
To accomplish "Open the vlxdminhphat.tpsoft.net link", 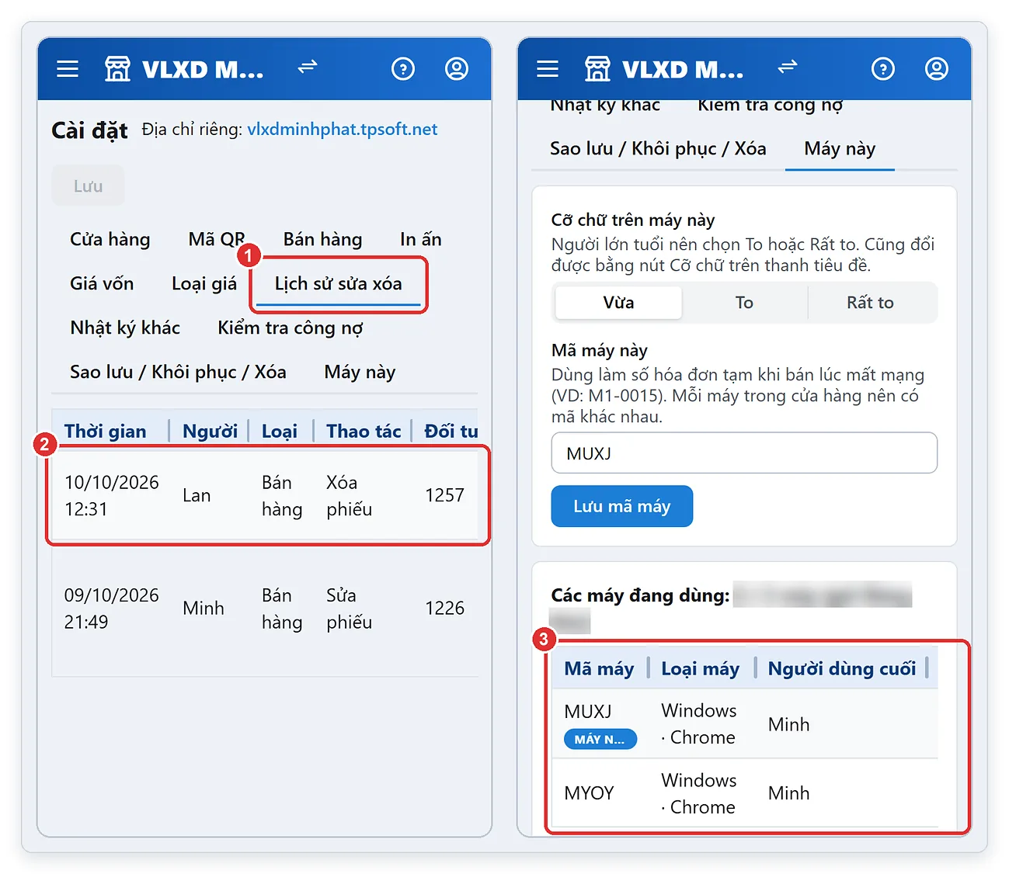I will 343,130.
